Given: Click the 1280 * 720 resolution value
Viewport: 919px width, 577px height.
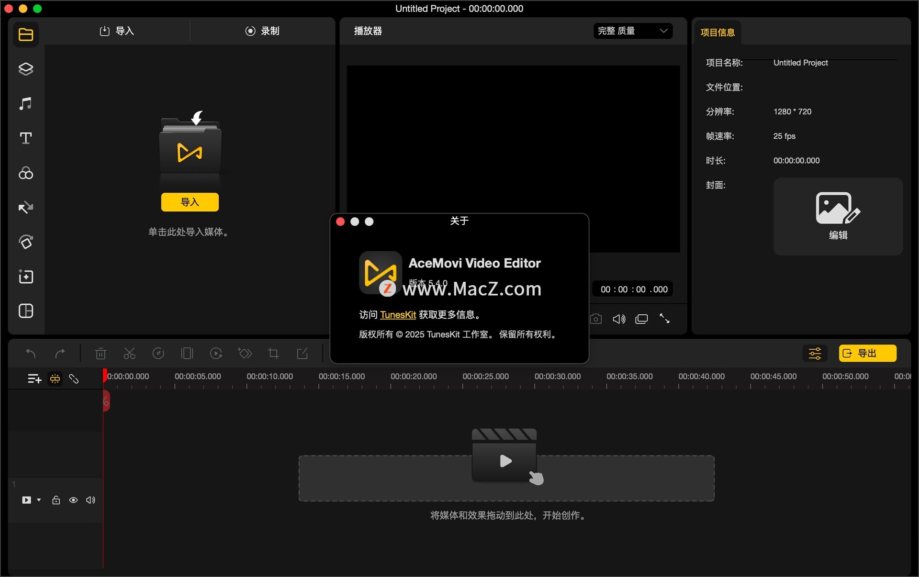Looking at the screenshot, I should coord(792,111).
